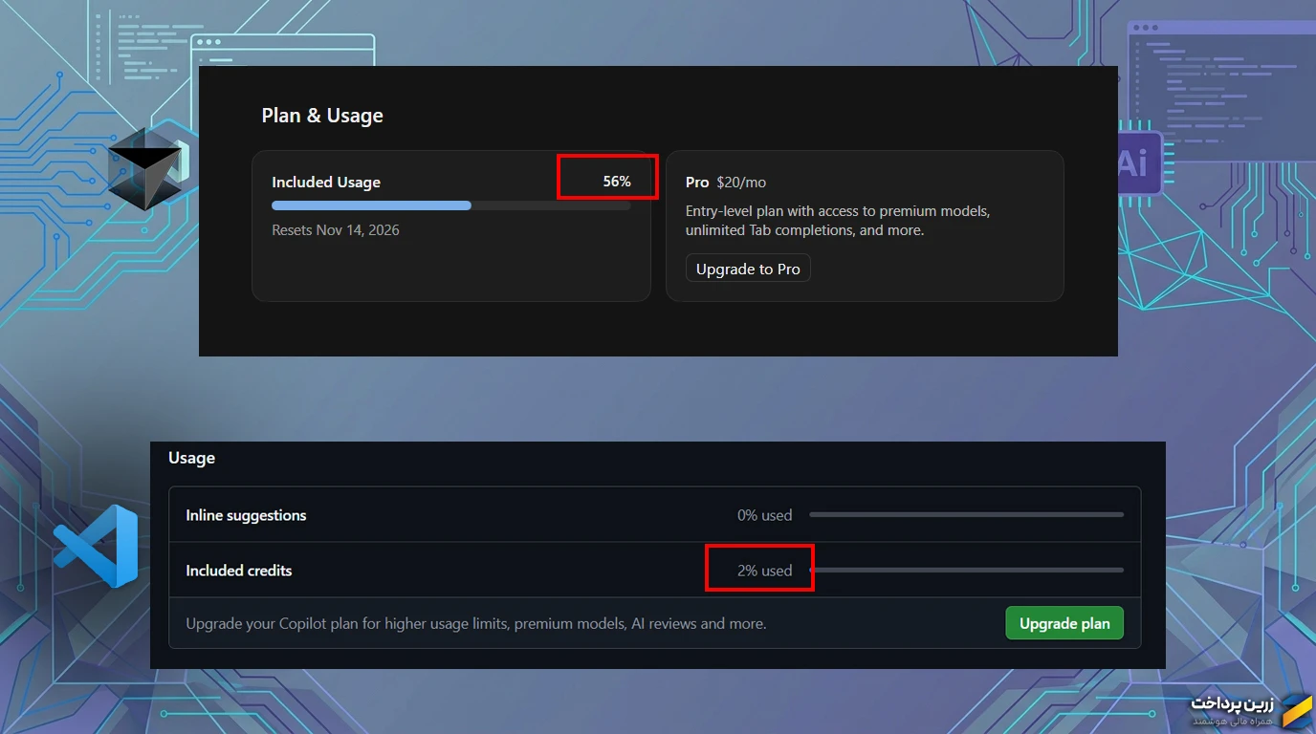Click the Included credits usage bar
Image resolution: width=1316 pixels, height=734 pixels.
pos(966,571)
